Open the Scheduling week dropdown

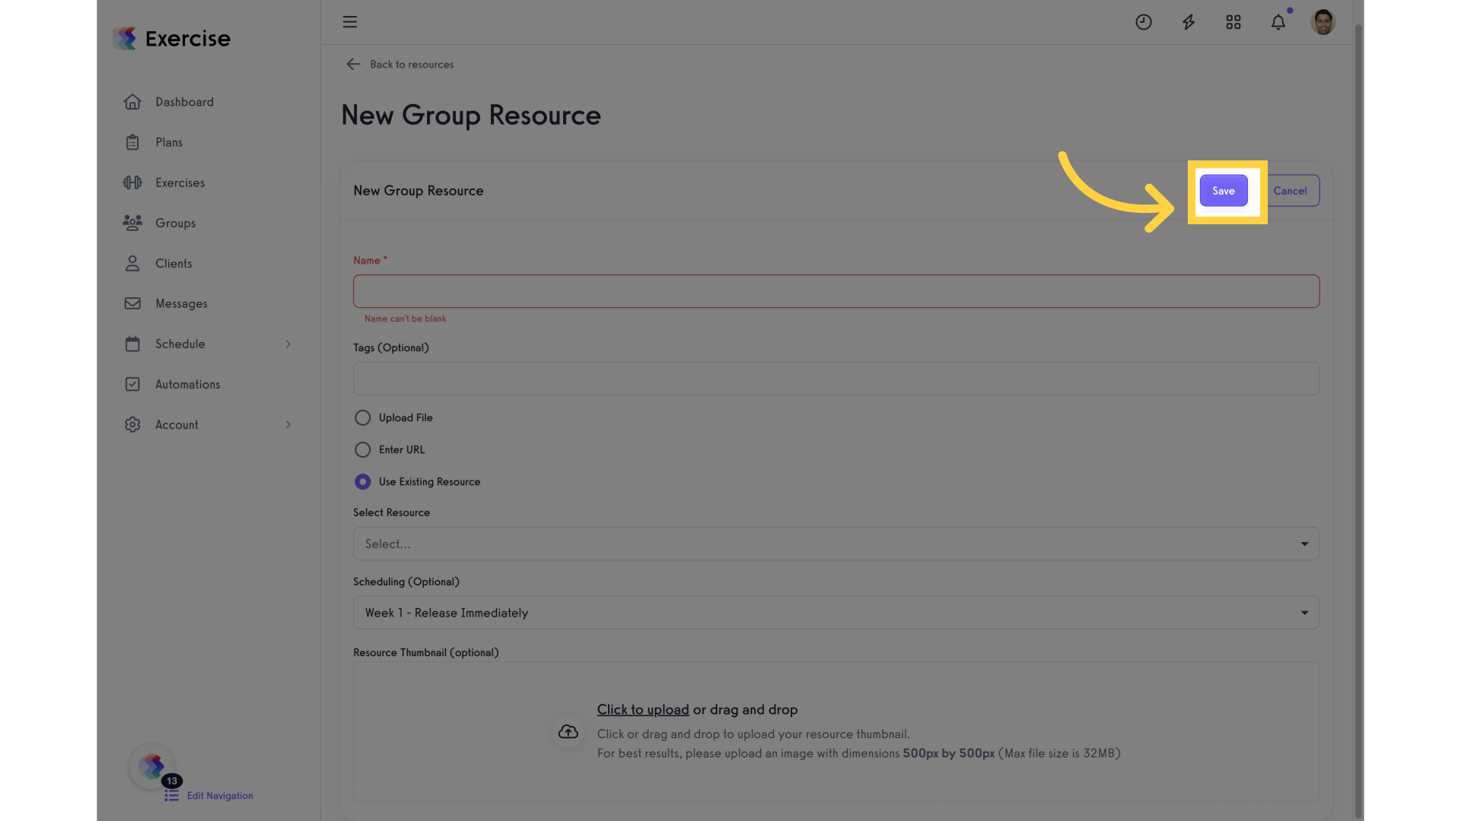(836, 613)
